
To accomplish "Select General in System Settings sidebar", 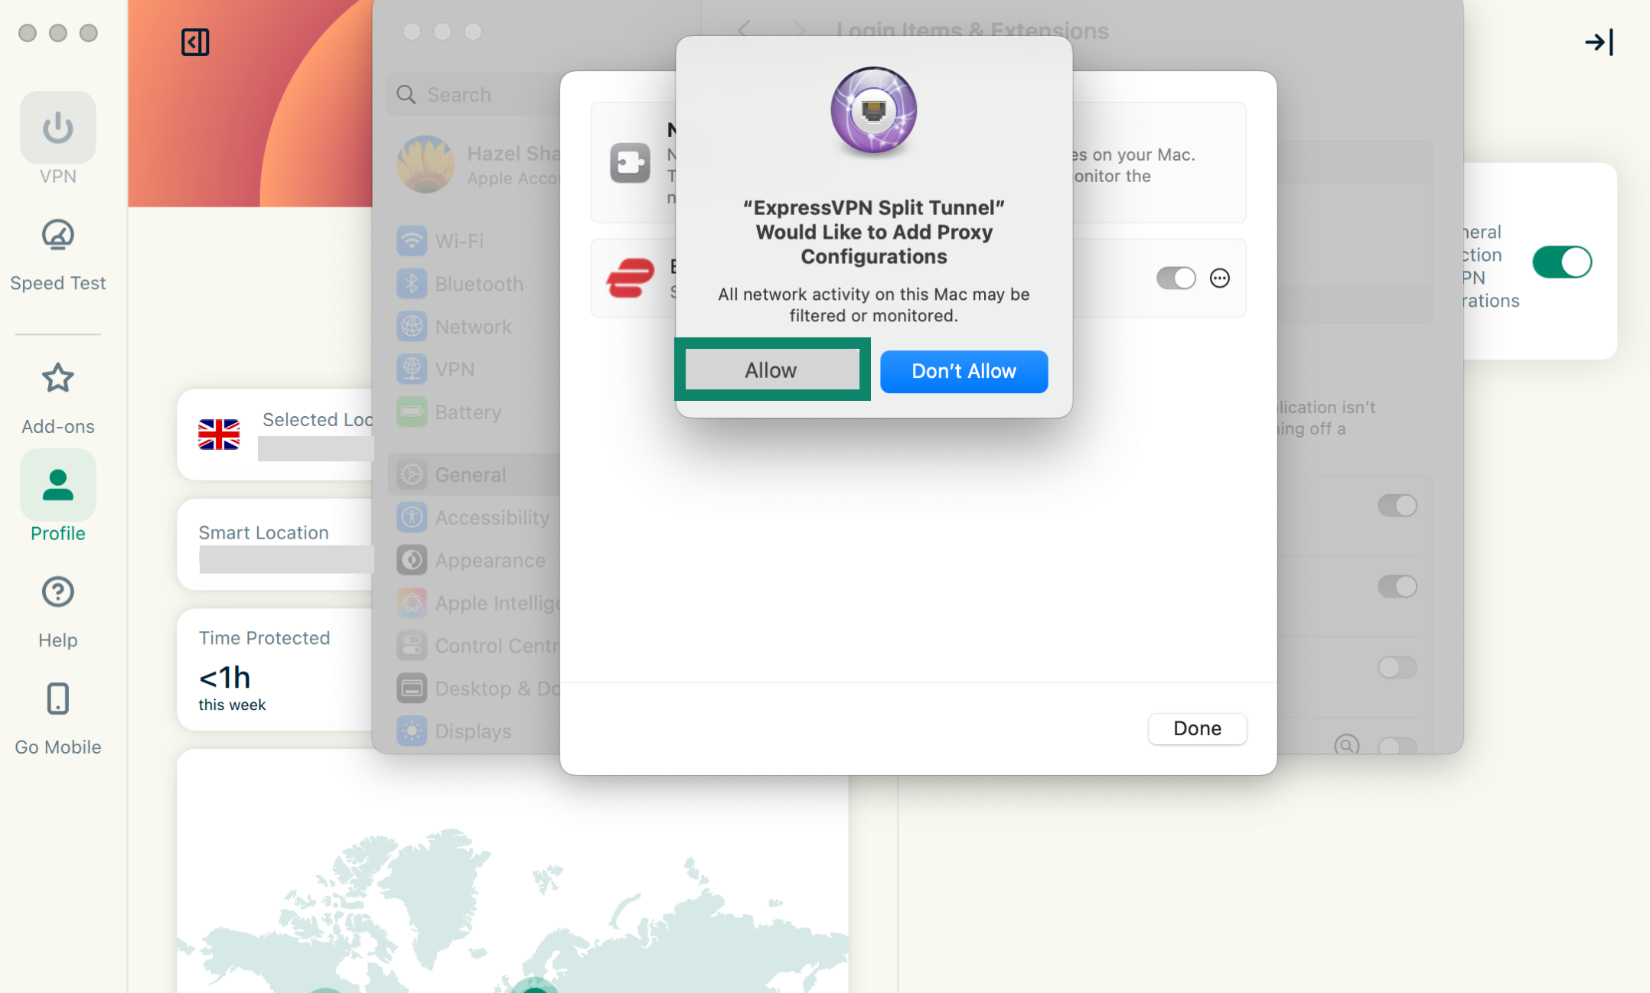I will [470, 475].
